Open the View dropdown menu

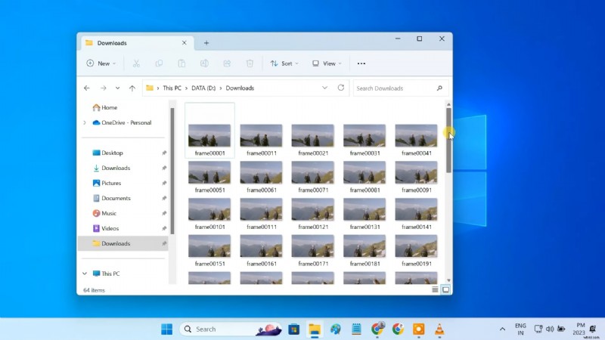[x=327, y=63]
